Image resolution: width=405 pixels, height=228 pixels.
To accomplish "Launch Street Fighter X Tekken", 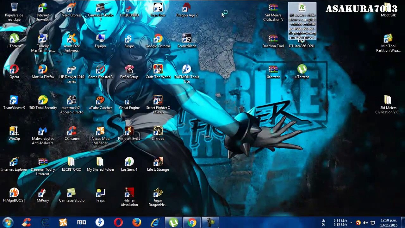I will point(158,104).
